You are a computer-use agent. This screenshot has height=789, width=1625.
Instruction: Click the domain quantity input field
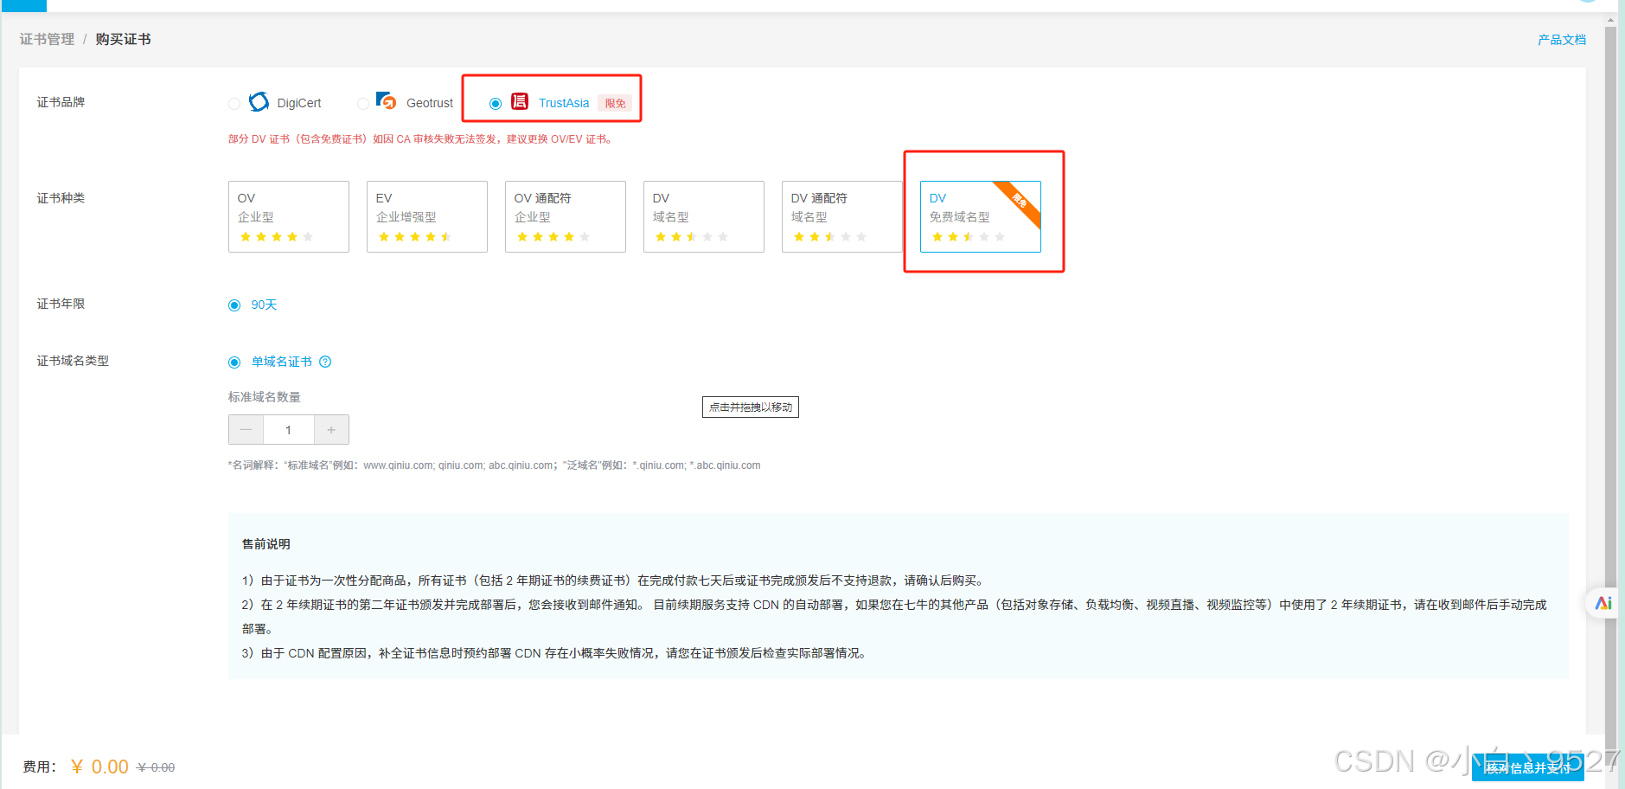click(289, 430)
